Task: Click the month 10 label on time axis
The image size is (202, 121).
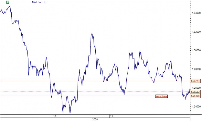Action: click(55, 116)
